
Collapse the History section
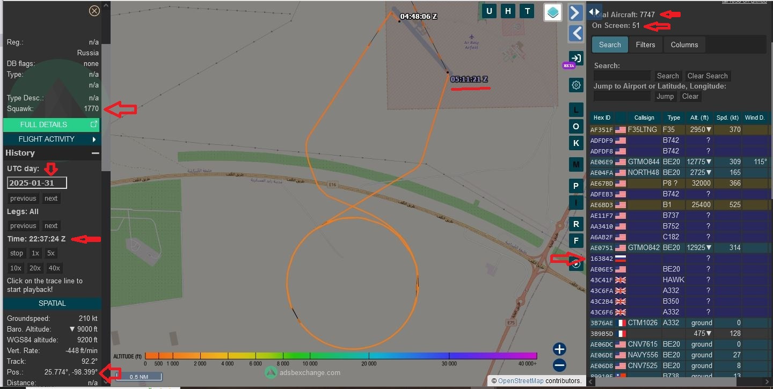[x=95, y=153]
